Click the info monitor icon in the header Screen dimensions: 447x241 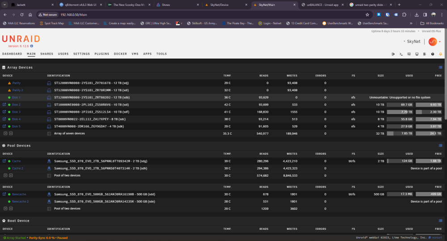pos(417,54)
